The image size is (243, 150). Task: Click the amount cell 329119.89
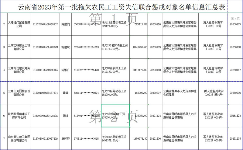tap(139, 24)
